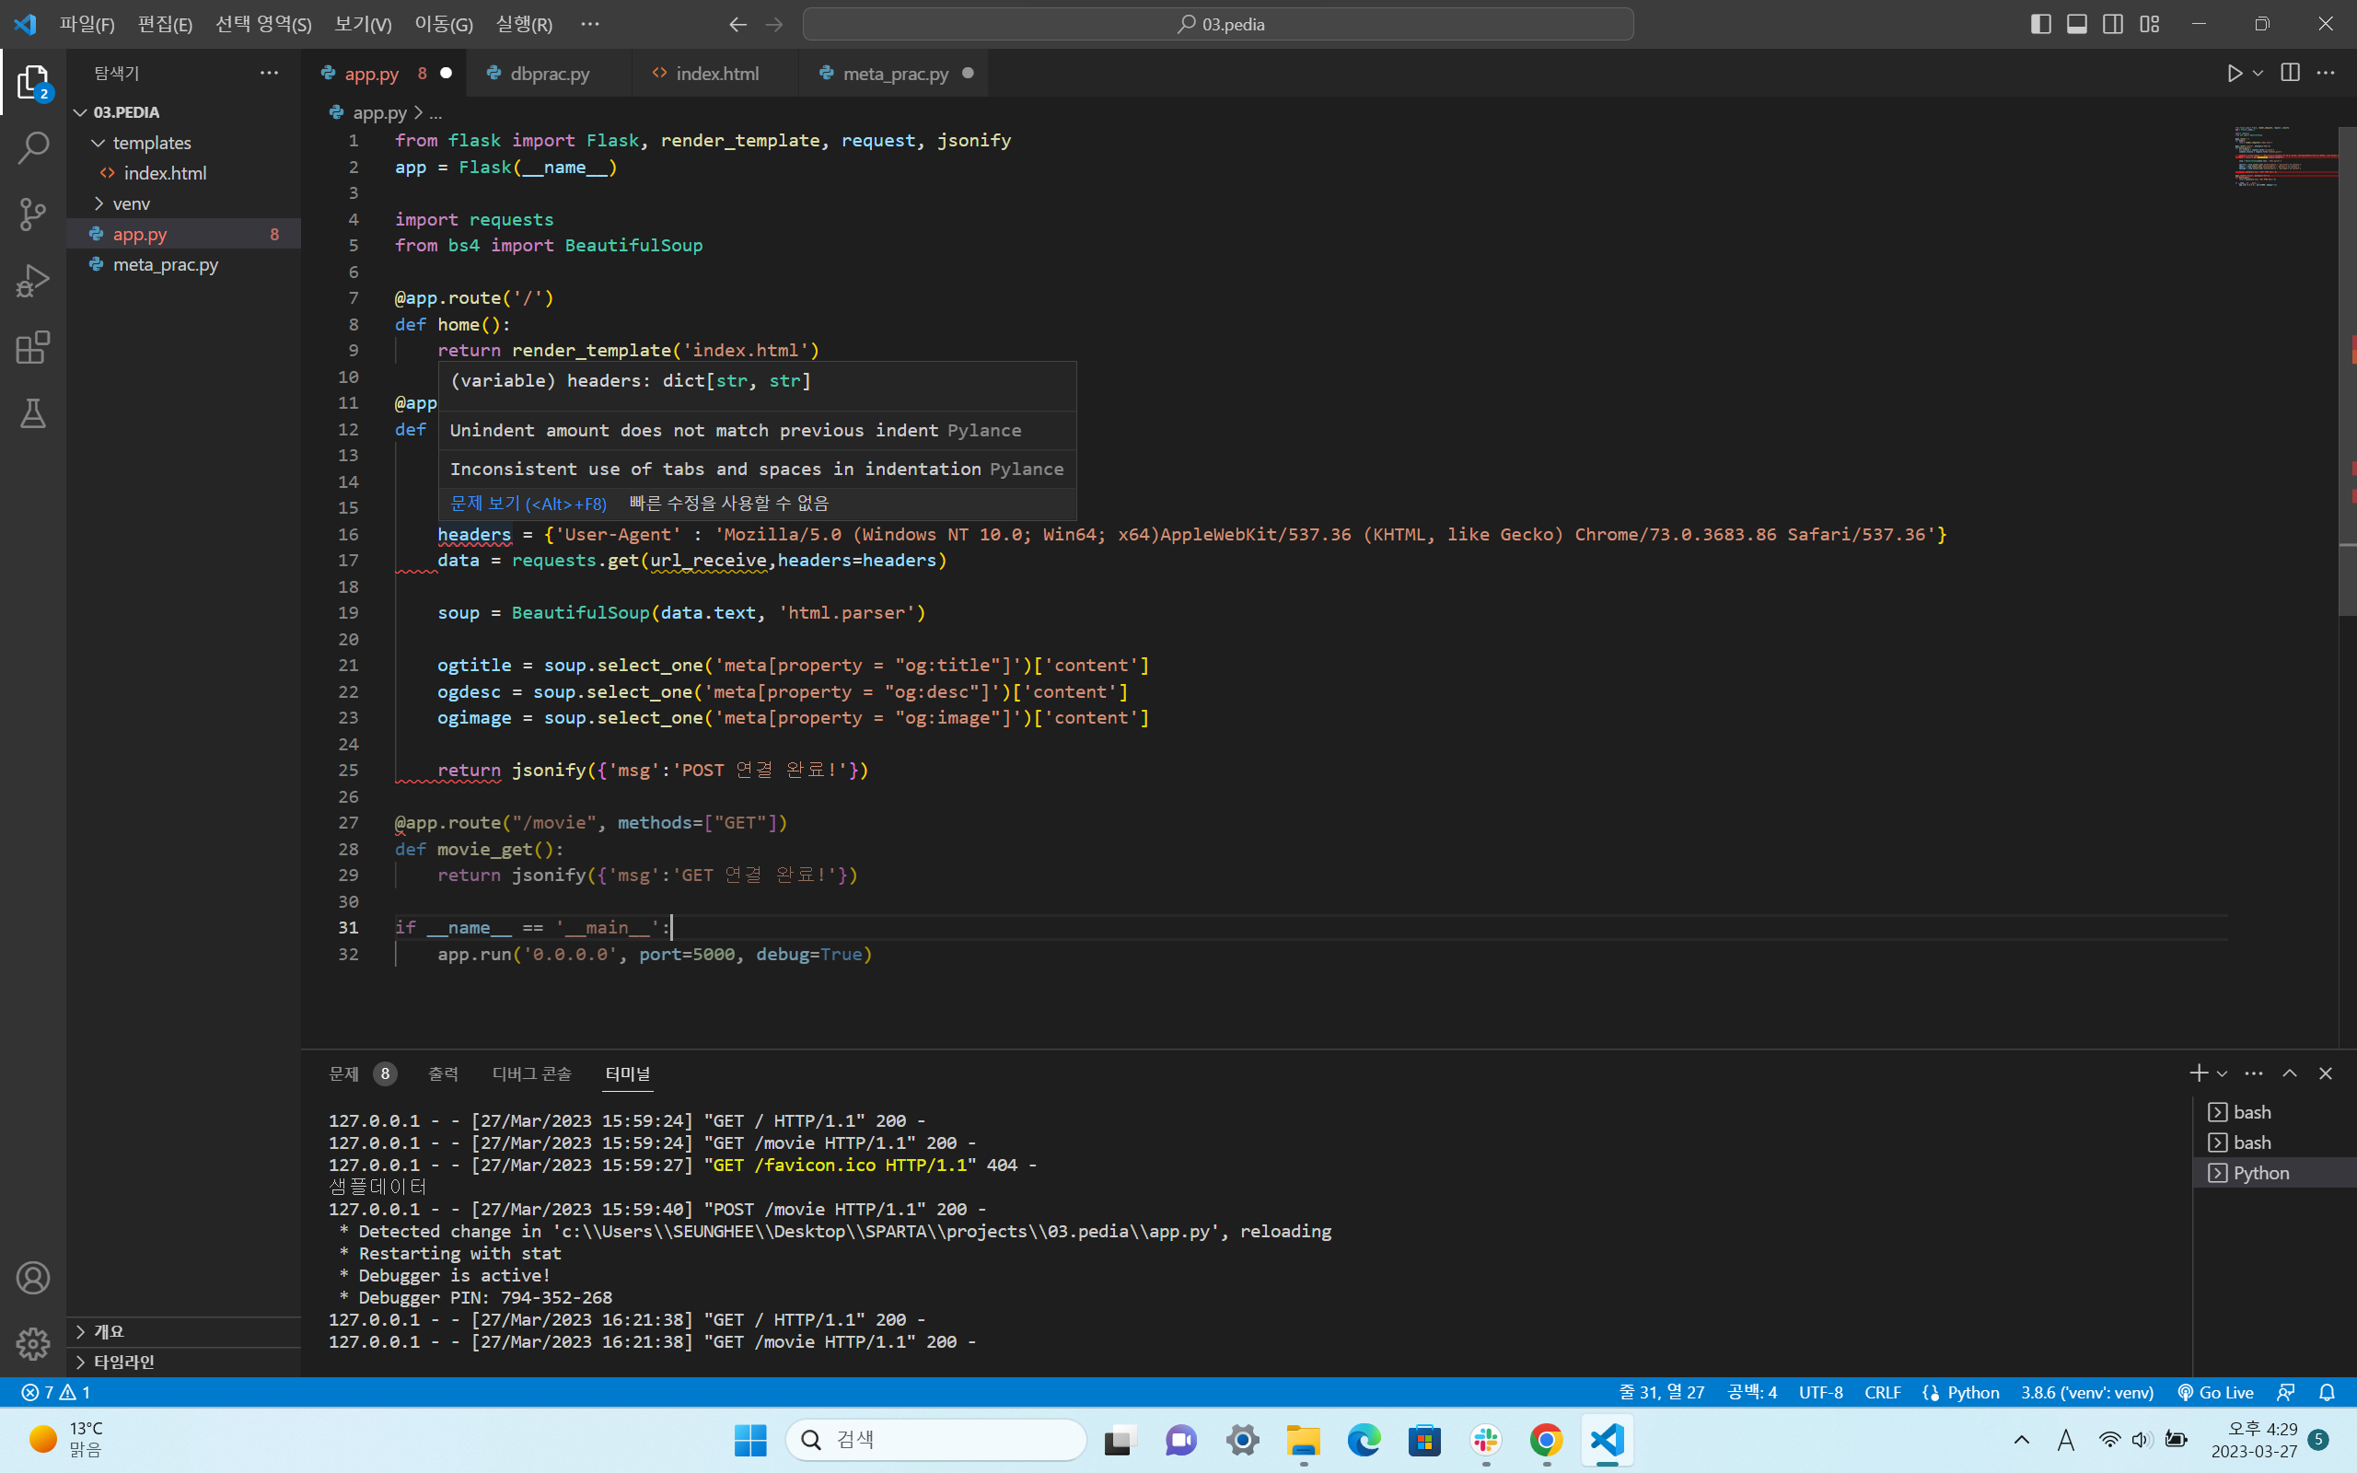Open the Windows Start menu
The height and width of the screenshot is (1473, 2357).
click(750, 1440)
